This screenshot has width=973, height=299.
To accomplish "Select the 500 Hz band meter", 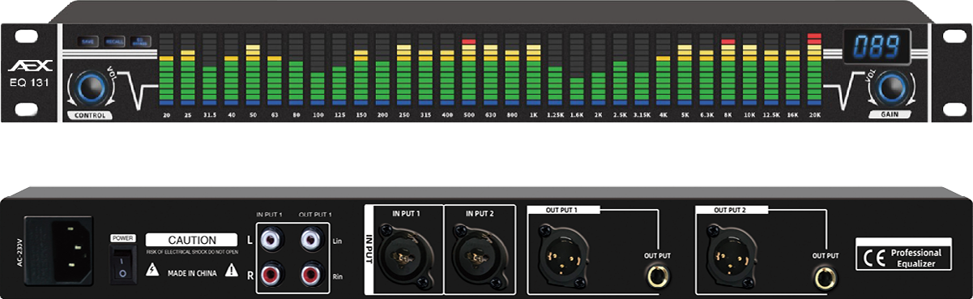I will 468,70.
